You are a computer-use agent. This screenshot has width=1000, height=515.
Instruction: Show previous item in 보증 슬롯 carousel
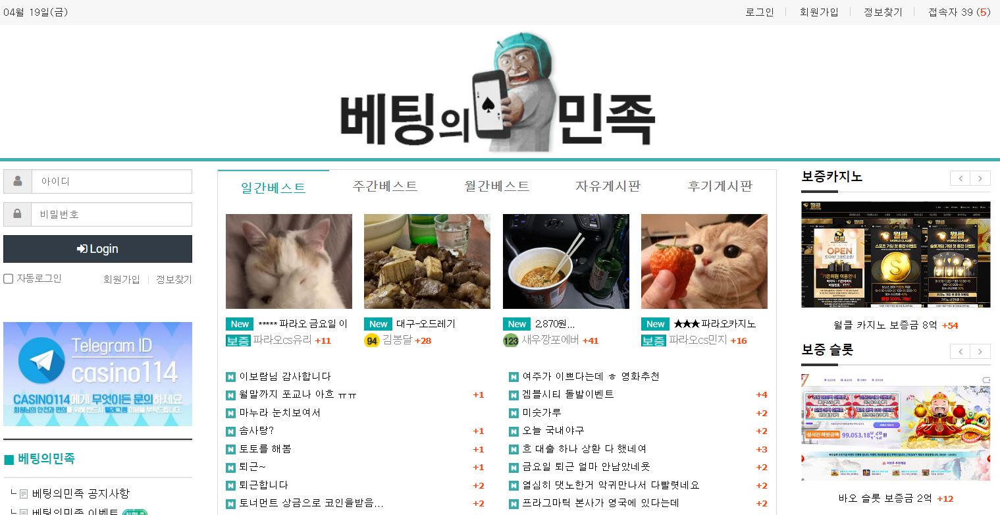click(961, 352)
